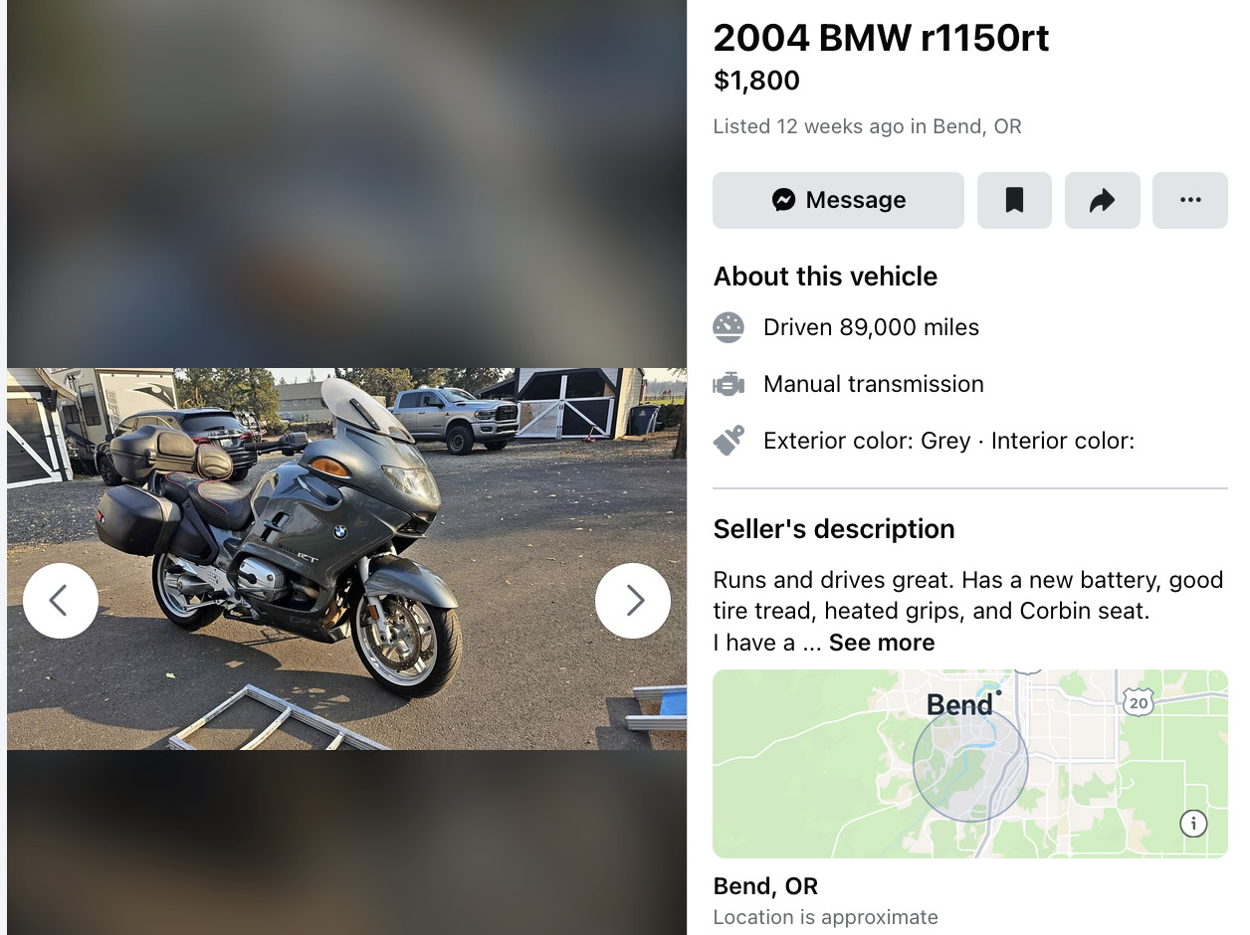
Task: Click the paint icon beside Exterior color
Action: 729,441
